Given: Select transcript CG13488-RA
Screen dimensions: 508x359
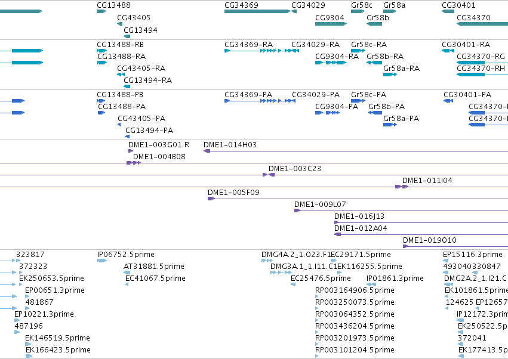Looking at the screenshot, I should pyautogui.click(x=122, y=56).
